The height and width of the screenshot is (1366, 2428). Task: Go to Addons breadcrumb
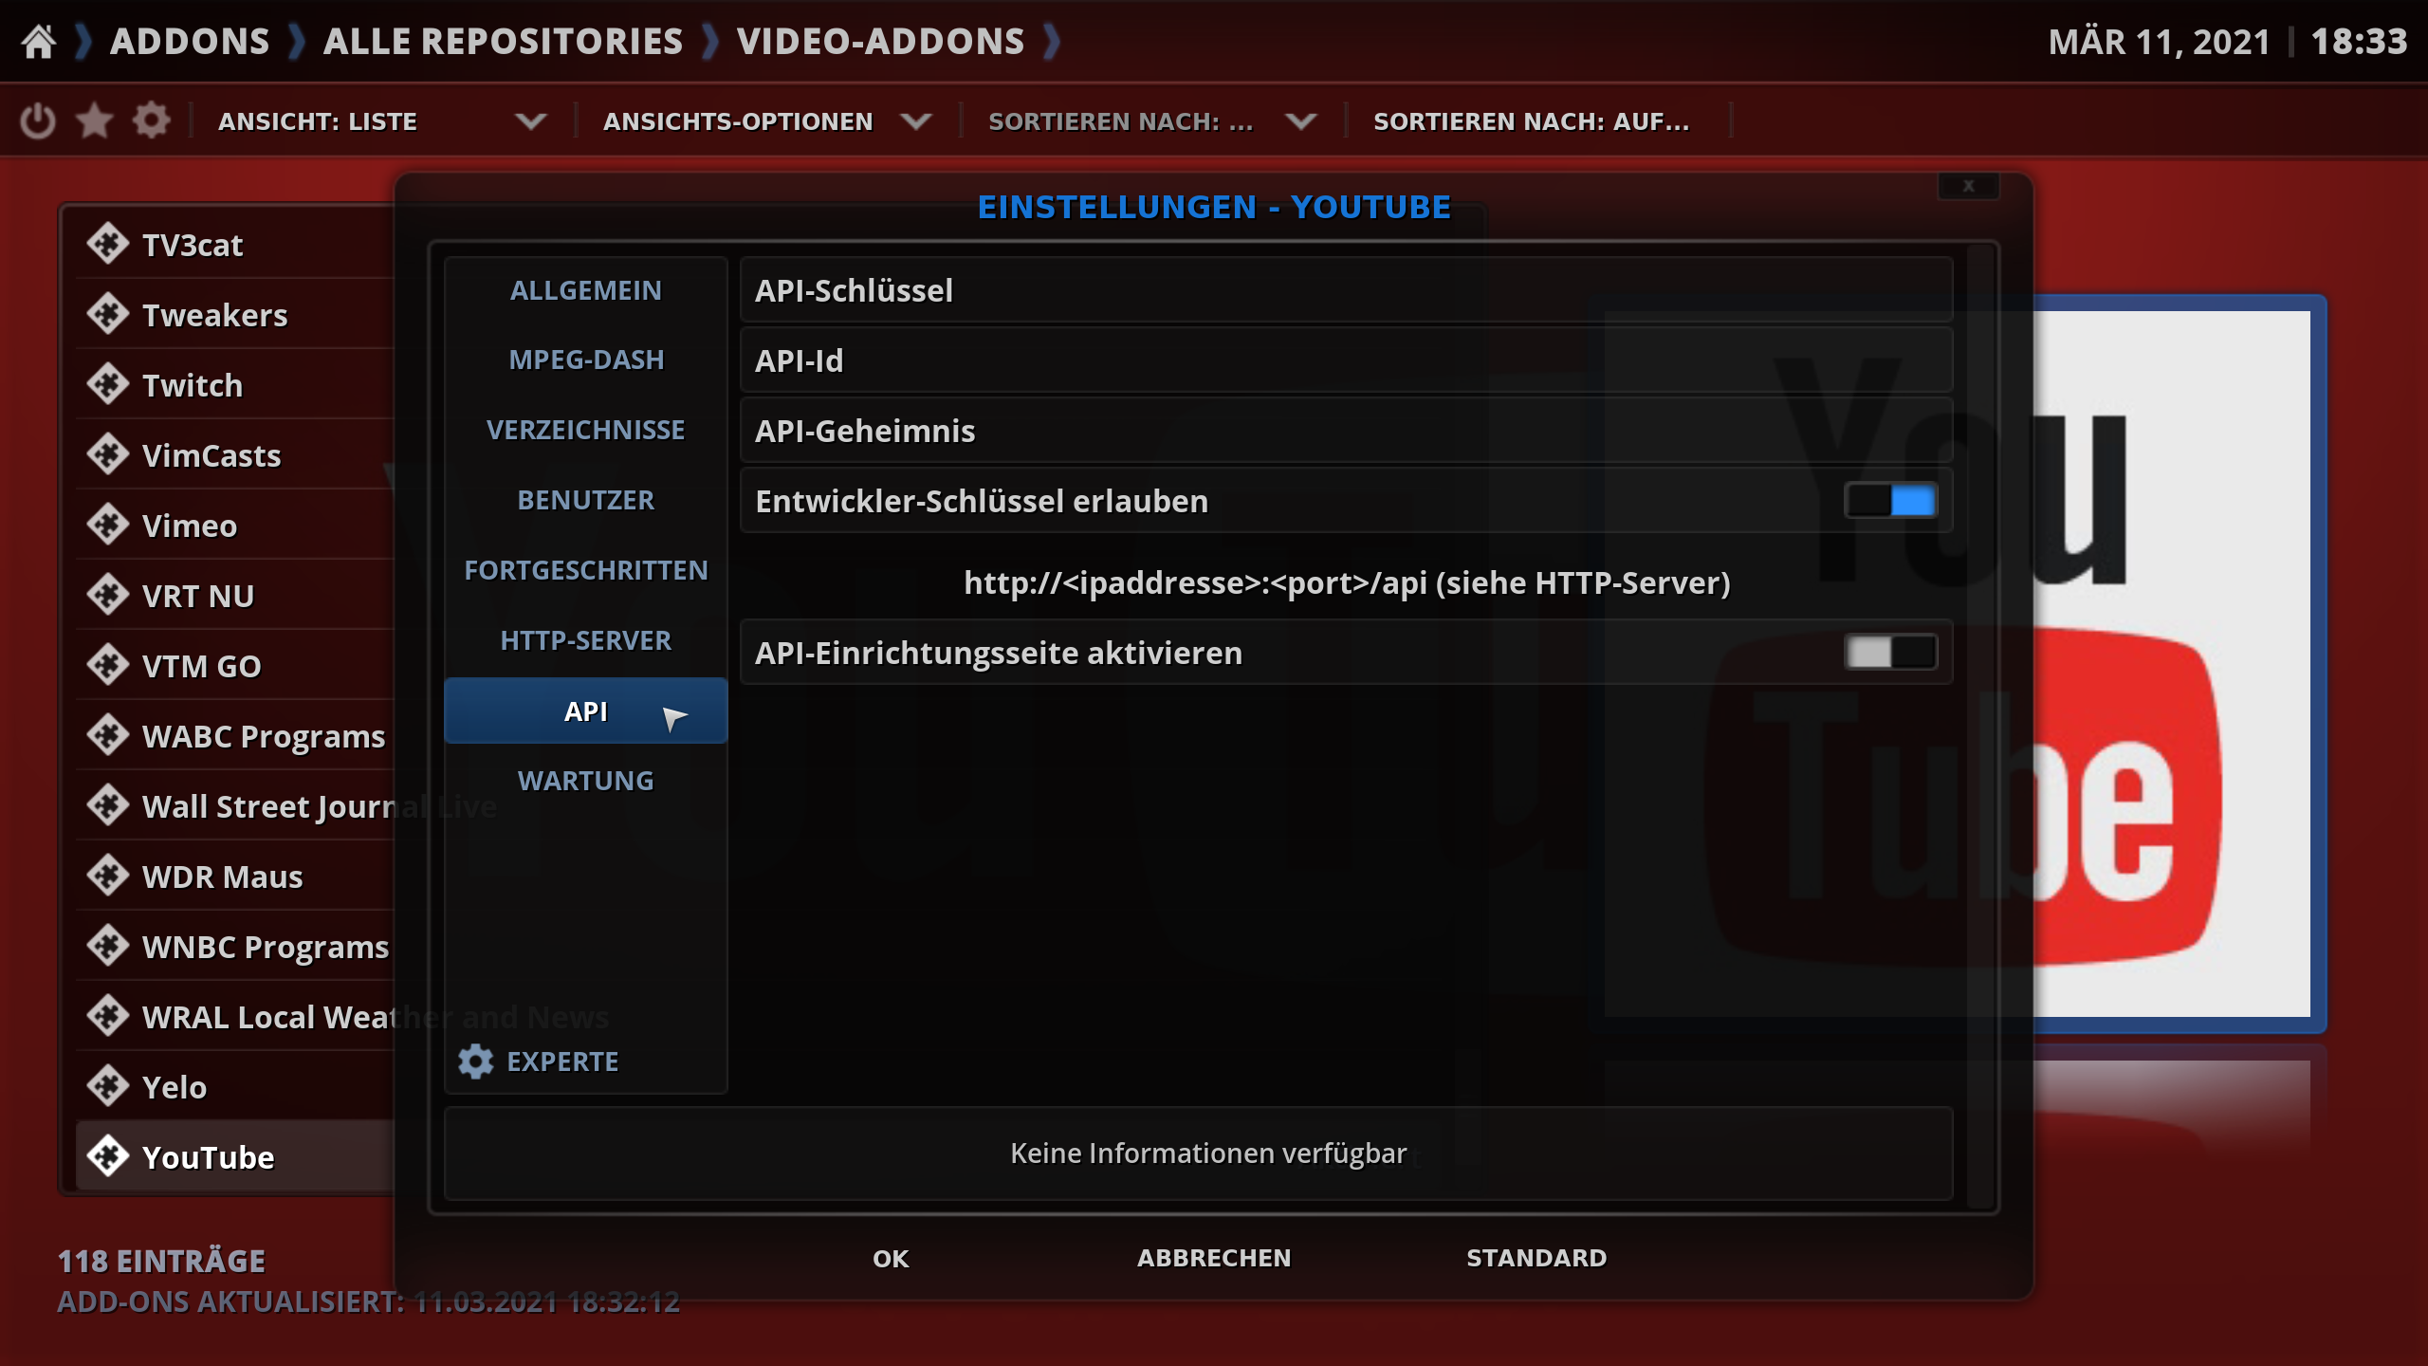tap(190, 42)
